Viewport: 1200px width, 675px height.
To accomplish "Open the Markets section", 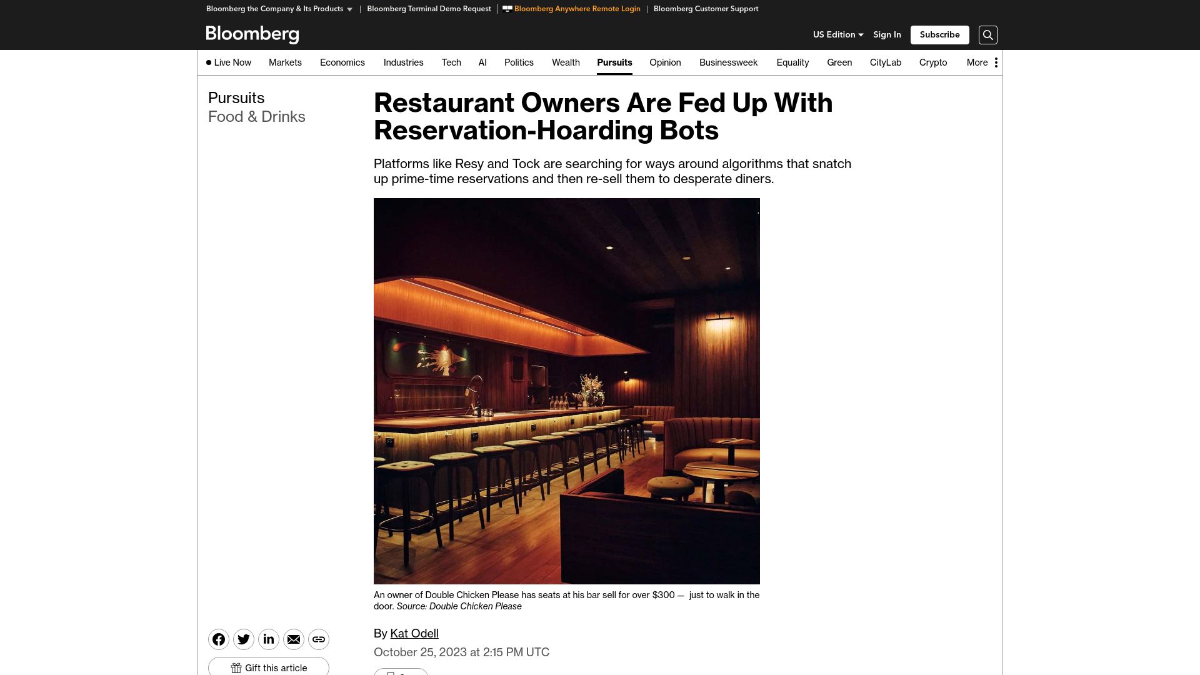I will (285, 62).
